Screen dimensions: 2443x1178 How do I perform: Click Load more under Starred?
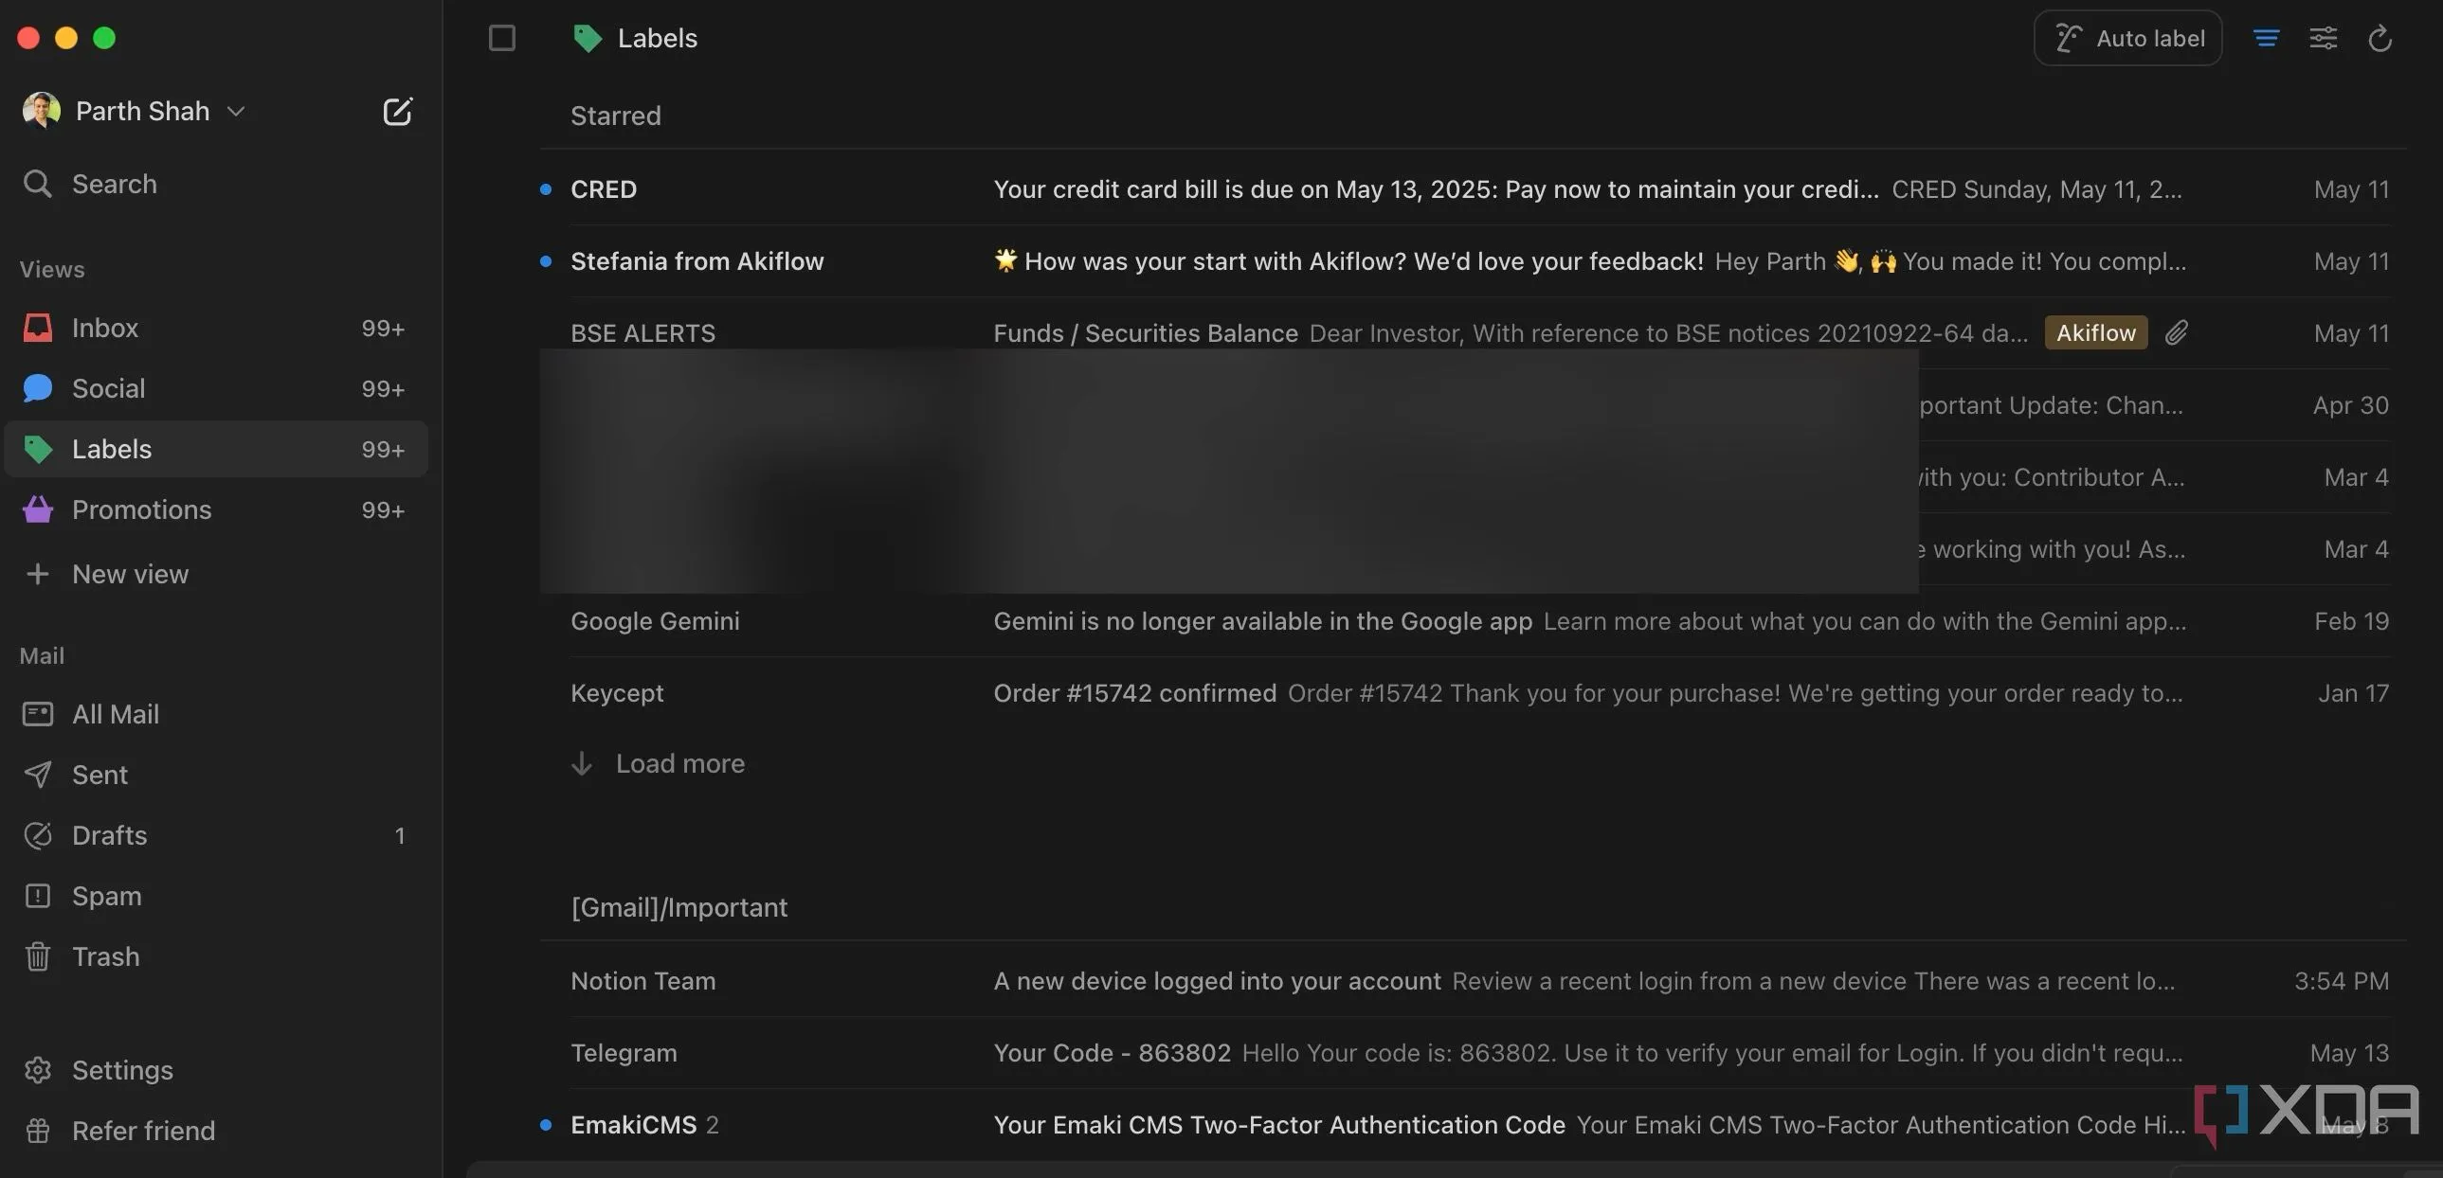(x=680, y=764)
